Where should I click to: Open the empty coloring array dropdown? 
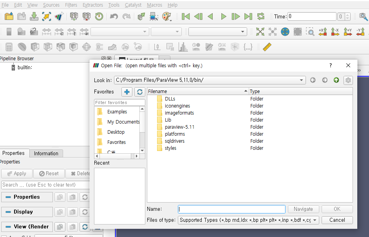point(120,32)
